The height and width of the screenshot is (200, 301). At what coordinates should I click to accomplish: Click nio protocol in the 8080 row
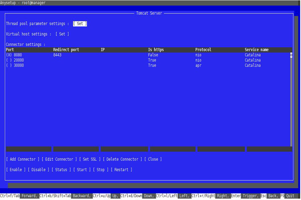point(198,55)
